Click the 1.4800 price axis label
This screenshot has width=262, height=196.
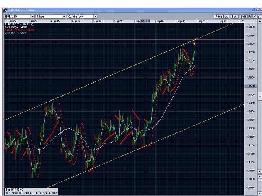[x=250, y=44]
